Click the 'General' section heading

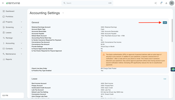(x=35, y=22)
